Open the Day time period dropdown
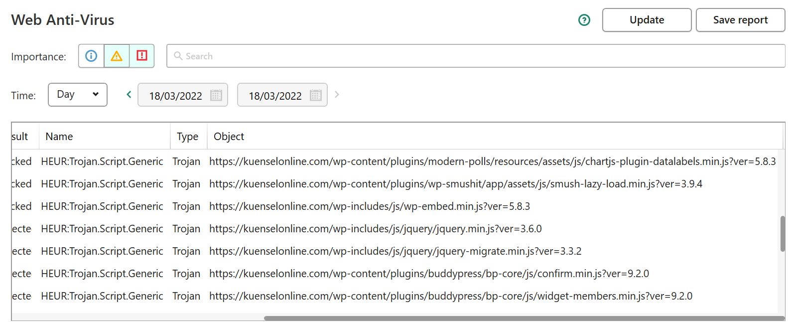Viewport: 788px width, 322px height. click(78, 95)
